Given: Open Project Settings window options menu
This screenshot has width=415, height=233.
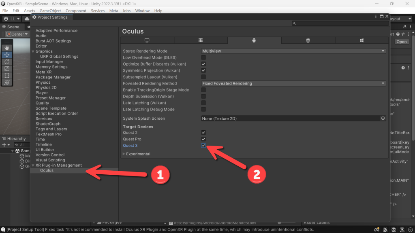Looking at the screenshot, I should coord(376,17).
